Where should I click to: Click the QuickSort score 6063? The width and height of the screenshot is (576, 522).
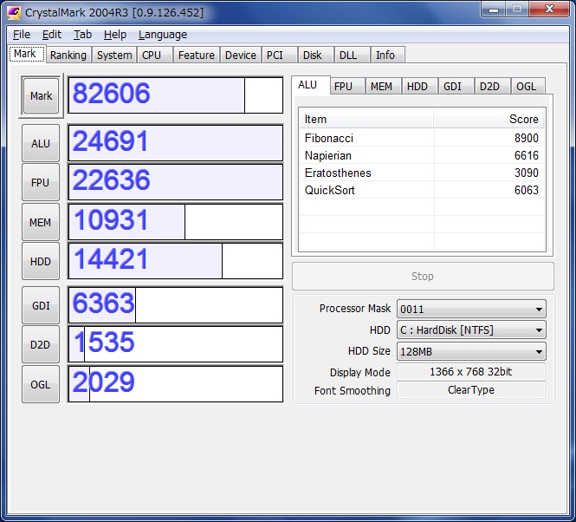pyautogui.click(x=526, y=190)
